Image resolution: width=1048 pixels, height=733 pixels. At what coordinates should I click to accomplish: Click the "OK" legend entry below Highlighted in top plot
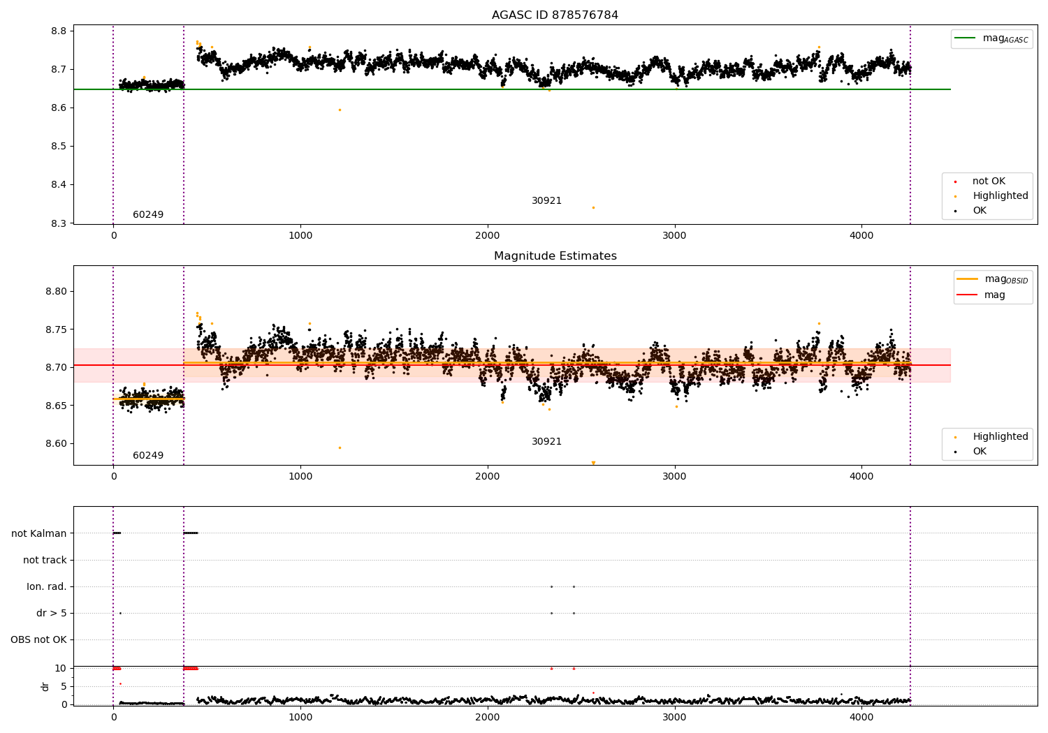tap(980, 211)
